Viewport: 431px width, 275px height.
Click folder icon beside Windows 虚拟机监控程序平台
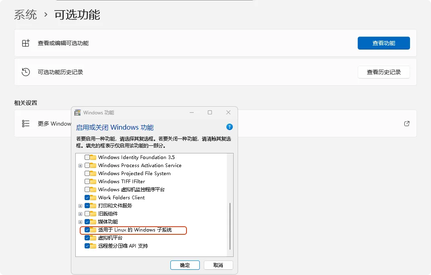[x=93, y=190]
